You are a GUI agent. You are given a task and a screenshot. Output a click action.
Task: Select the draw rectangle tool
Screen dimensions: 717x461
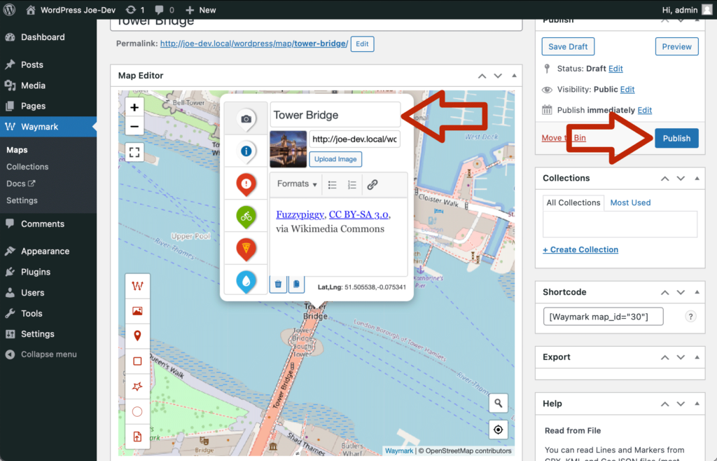coord(137,362)
